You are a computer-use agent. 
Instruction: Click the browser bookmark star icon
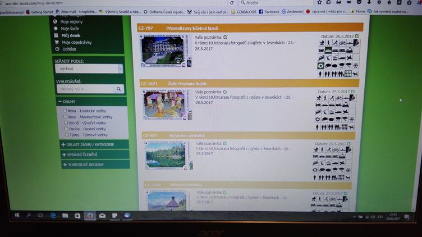click(319, 2)
